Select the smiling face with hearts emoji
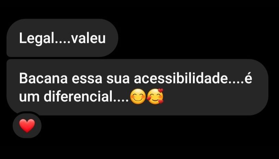Screen dimensions: 279x159 coord(155,96)
